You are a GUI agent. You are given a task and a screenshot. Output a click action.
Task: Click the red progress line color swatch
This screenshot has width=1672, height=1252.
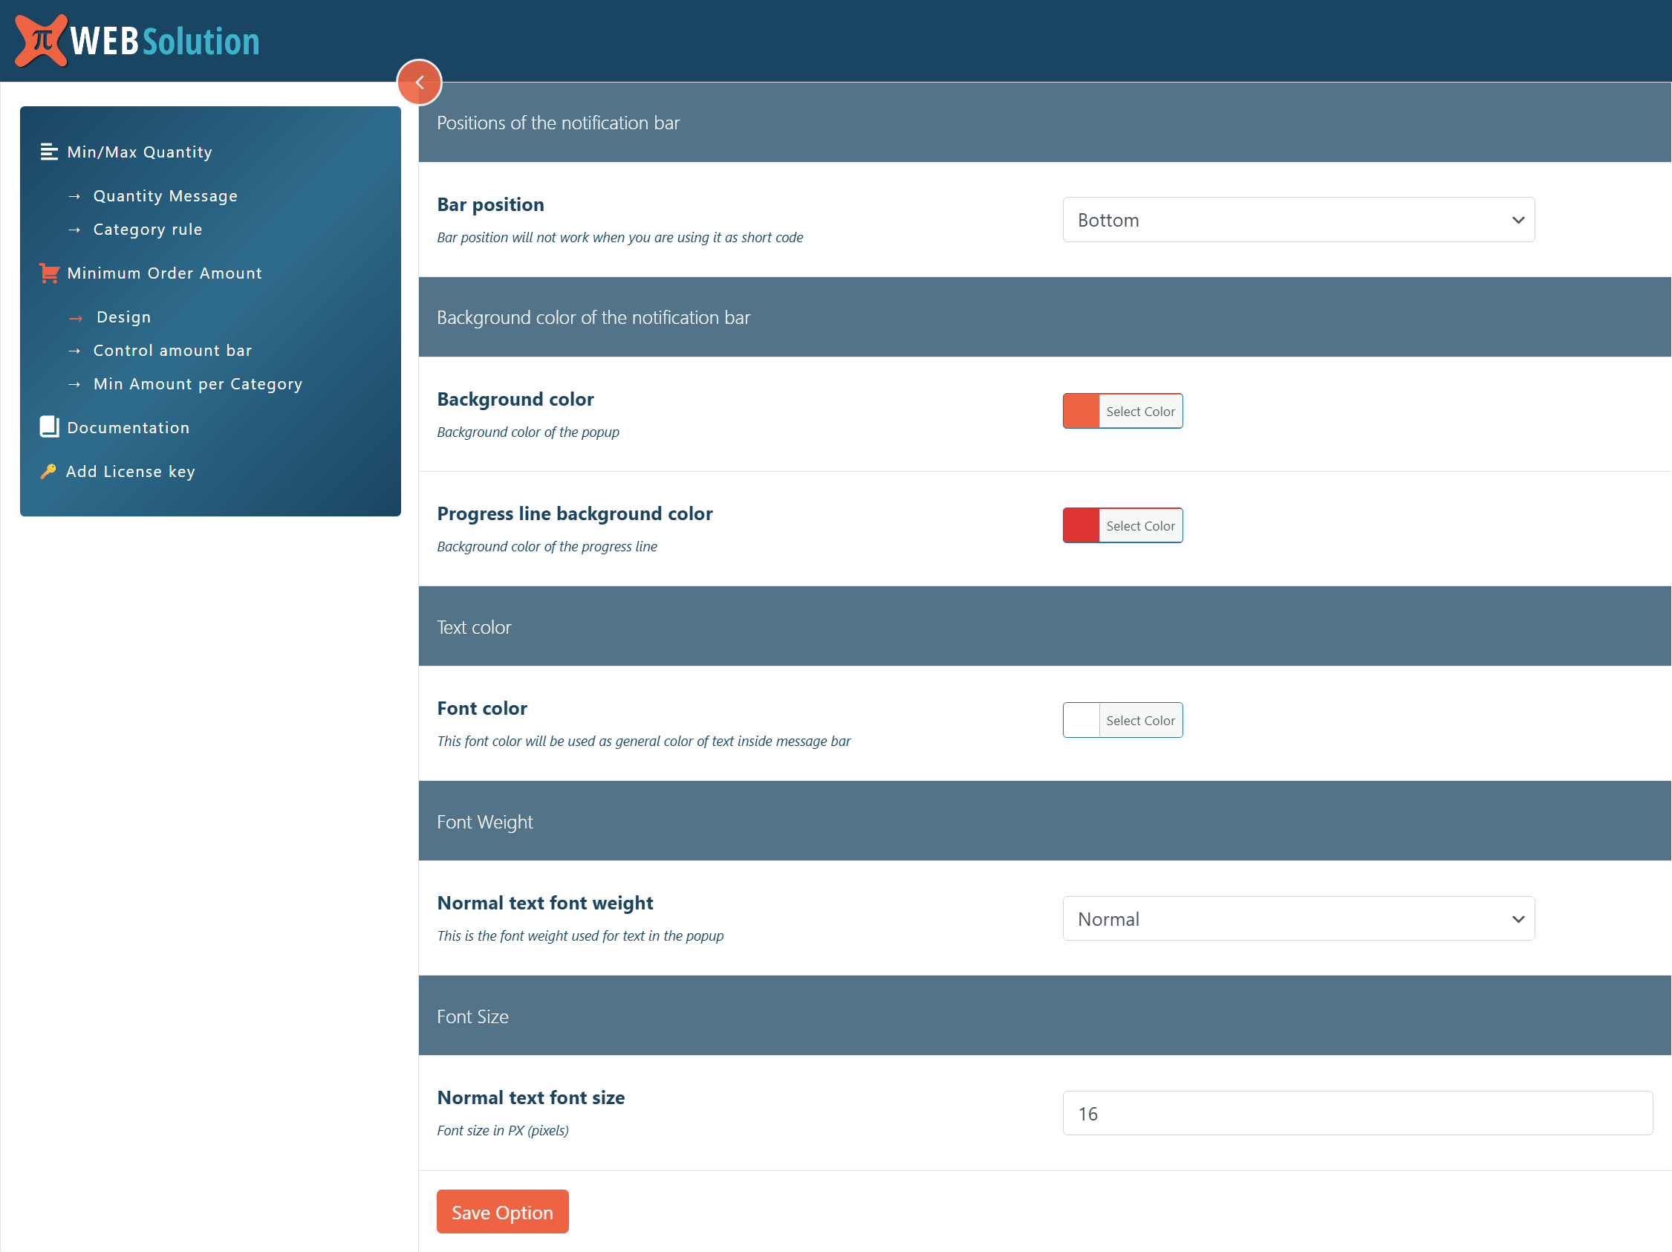click(1081, 525)
